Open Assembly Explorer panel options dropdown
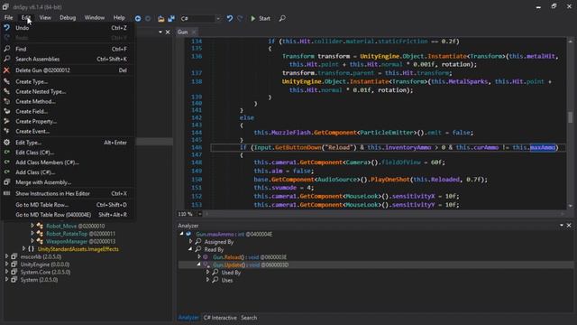Image resolution: width=577 pixels, height=325 pixels. [x=160, y=32]
